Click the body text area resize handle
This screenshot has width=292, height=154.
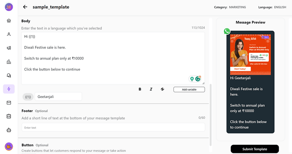203,83
